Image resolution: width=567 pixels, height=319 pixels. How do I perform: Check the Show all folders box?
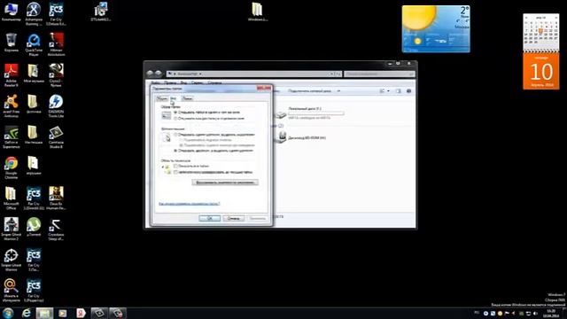tap(175, 166)
